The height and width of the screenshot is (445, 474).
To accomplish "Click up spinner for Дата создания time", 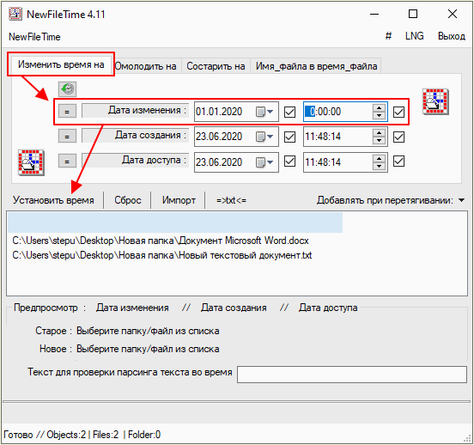I will click(379, 133).
